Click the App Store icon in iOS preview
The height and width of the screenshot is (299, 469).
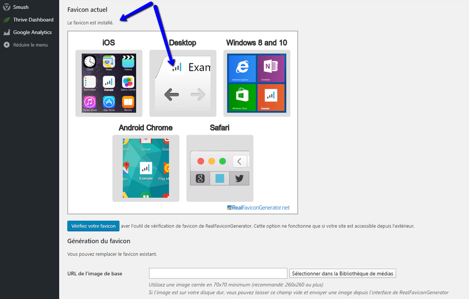coord(109,102)
